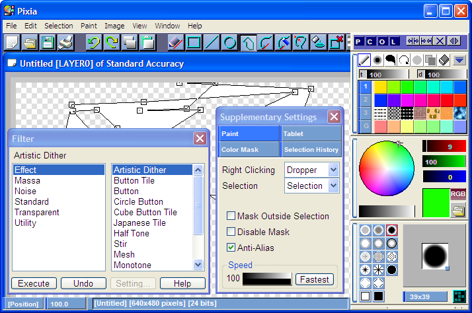Click filter list scroll down arrow

[x=198, y=265]
